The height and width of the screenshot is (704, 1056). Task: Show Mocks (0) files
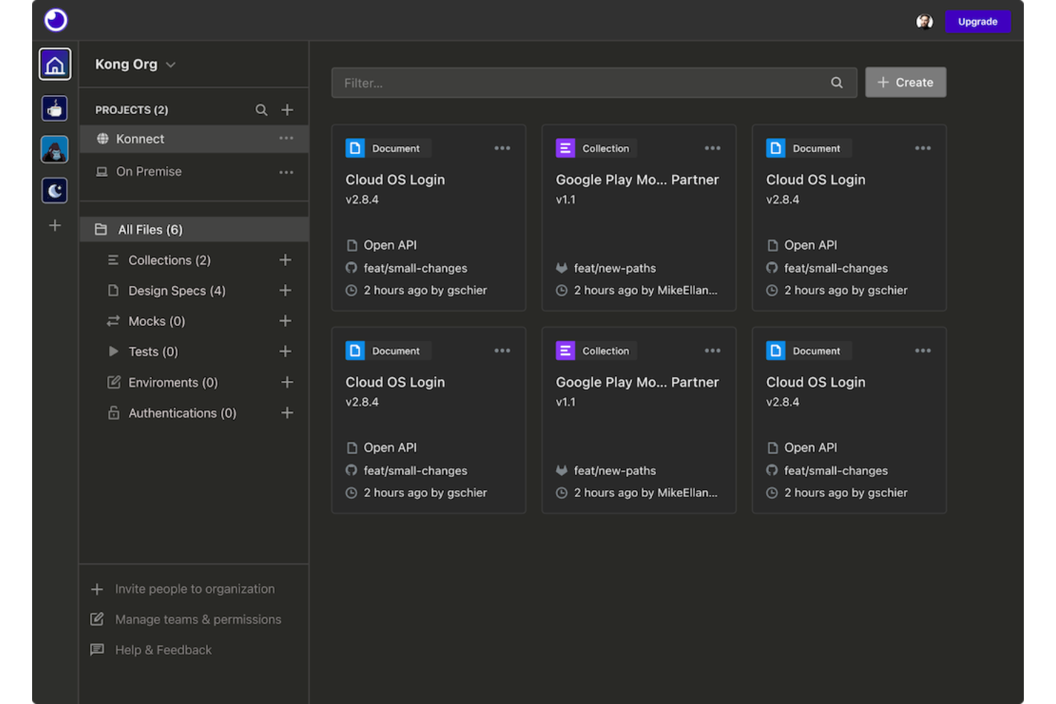(x=156, y=322)
